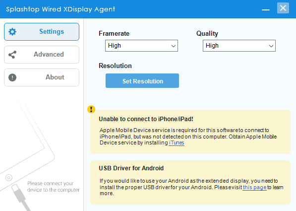Viewport: 296px width, 211px height.
Task: Click the 'USB Driver for Android' heading
Action: pyautogui.click(x=131, y=168)
